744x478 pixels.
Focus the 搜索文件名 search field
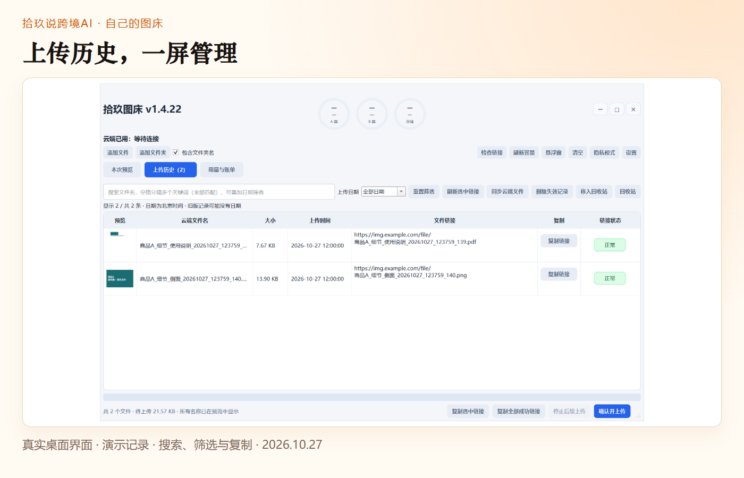coord(219,192)
